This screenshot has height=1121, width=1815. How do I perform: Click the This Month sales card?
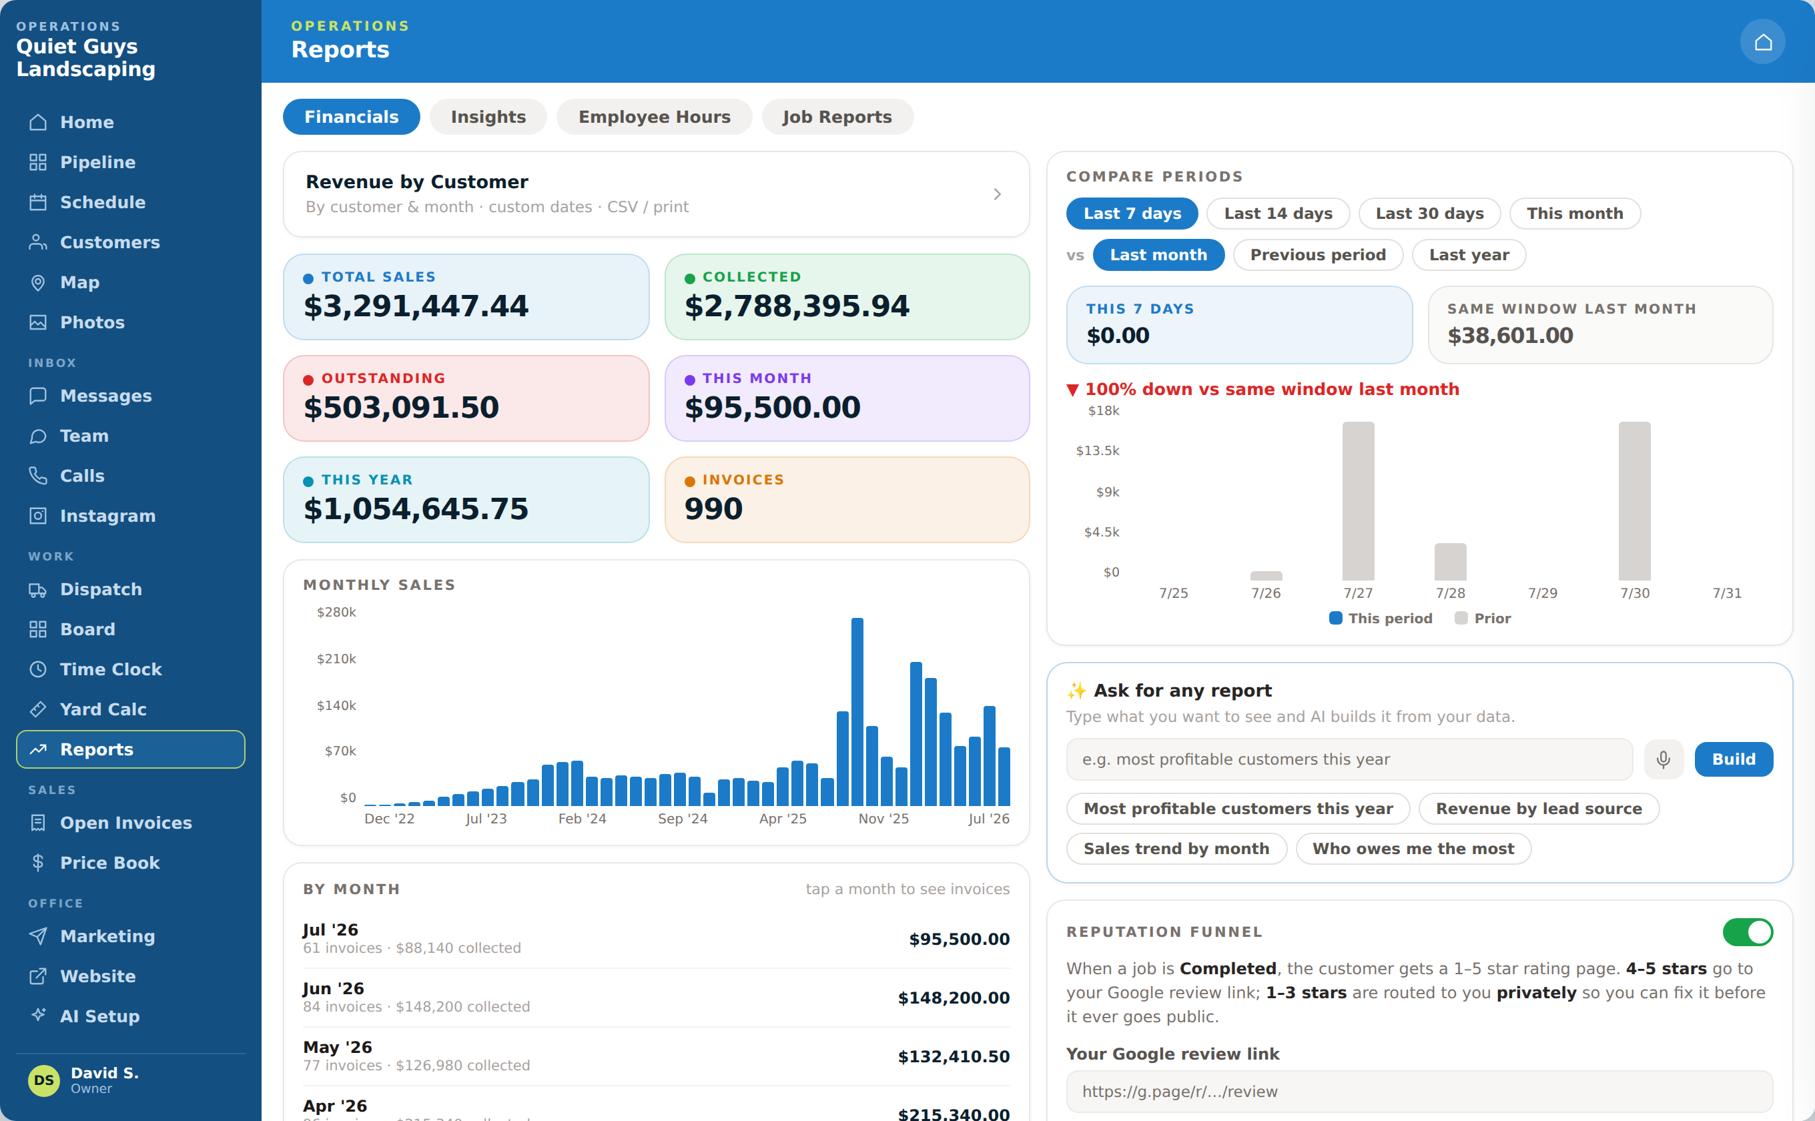847,399
